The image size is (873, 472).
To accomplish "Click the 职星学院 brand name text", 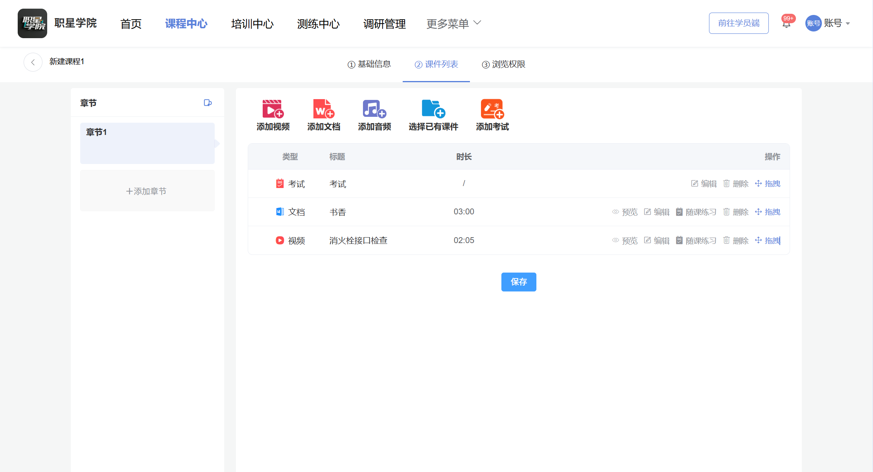I will 76,23.
